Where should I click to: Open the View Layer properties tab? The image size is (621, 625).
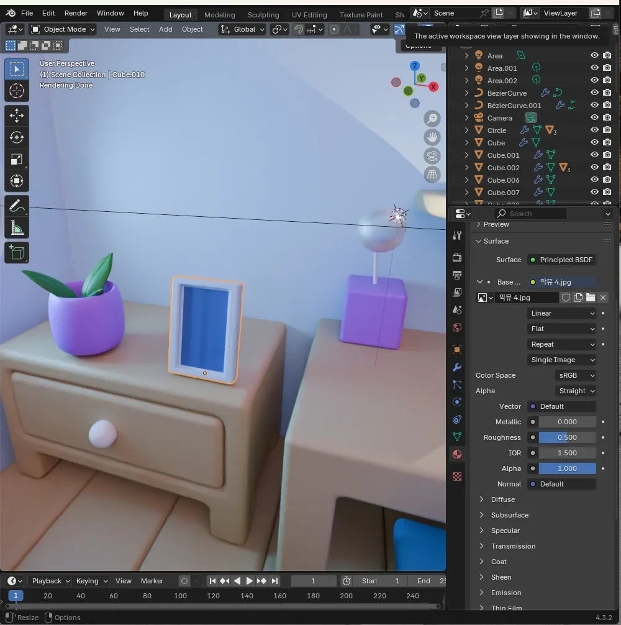click(x=457, y=293)
